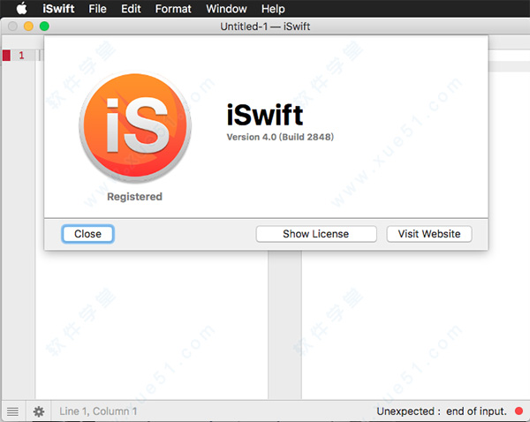
Task: Click the 'Line 1, Column 1' status text
Action: click(x=98, y=411)
